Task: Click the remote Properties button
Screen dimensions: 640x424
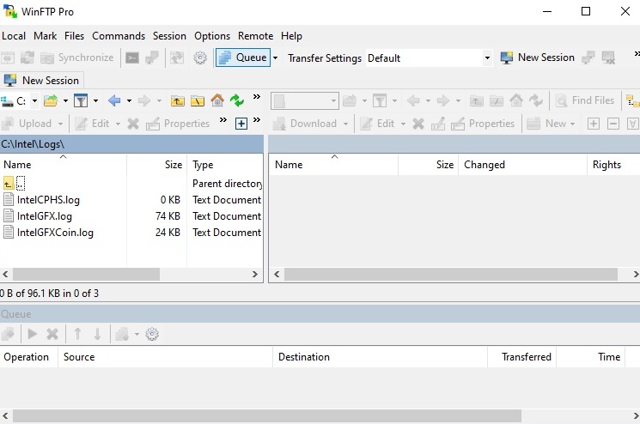Action: (483, 124)
